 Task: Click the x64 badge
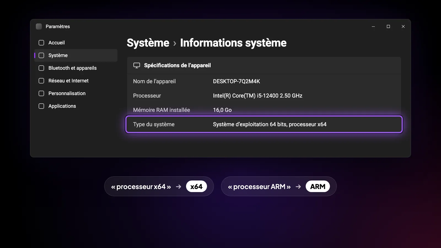coord(197,187)
